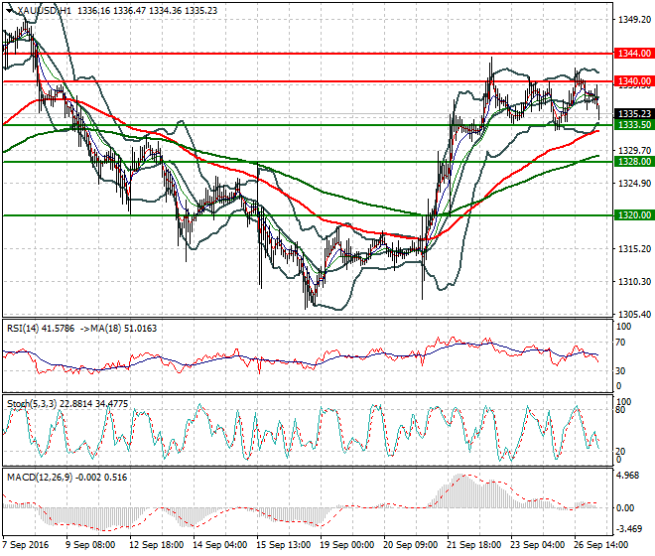Click the 23 Sep 04:00 time label
655x556 pixels.
[x=538, y=545]
